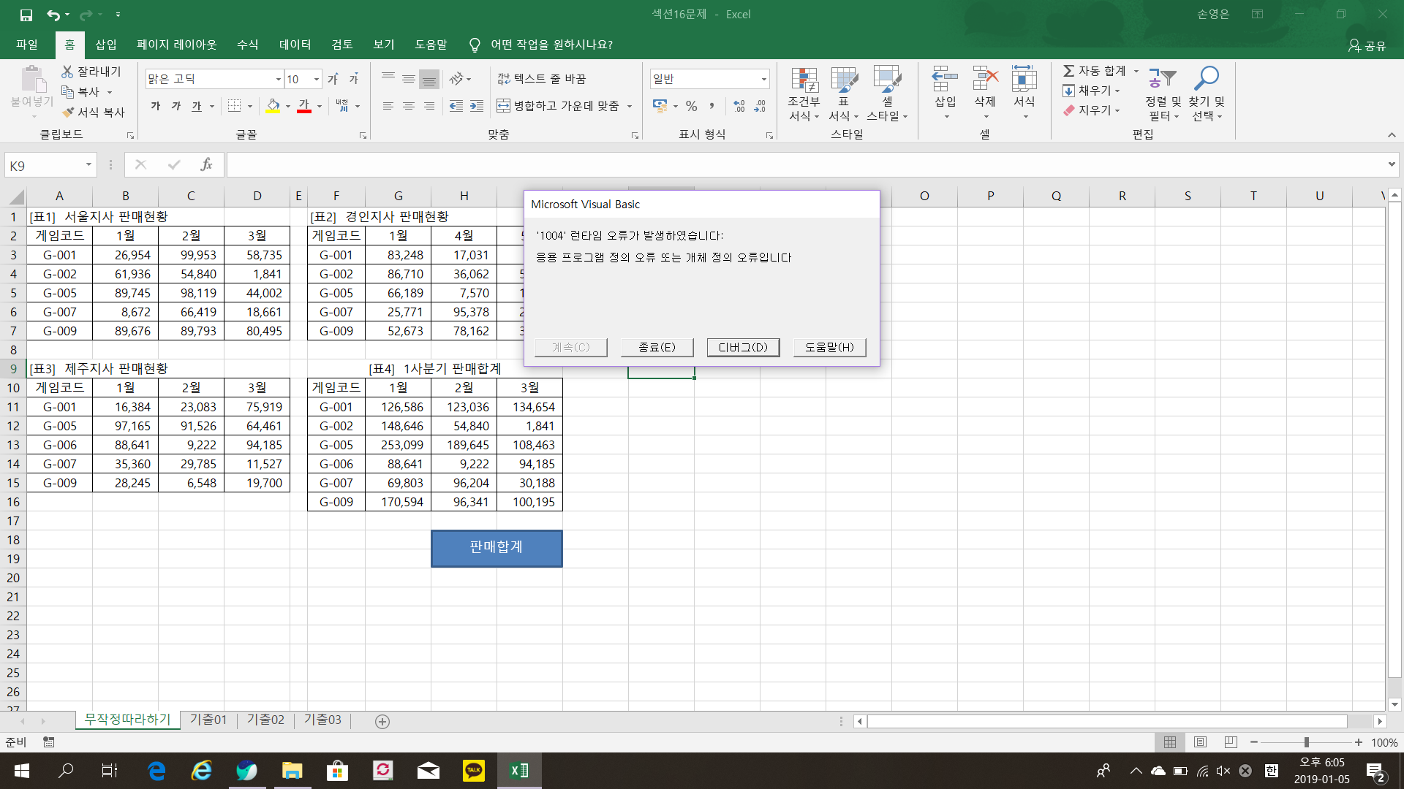Viewport: 1404px width, 789px height.
Task: Click the Sort and Filter icon
Action: (1162, 79)
